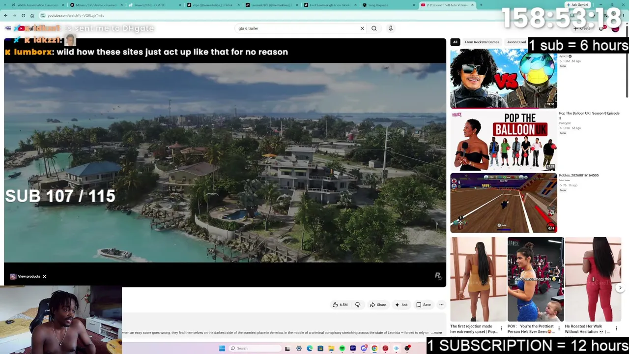Image resolution: width=629 pixels, height=354 pixels.
Task: Open Discord from the taskbar
Action: point(364,349)
